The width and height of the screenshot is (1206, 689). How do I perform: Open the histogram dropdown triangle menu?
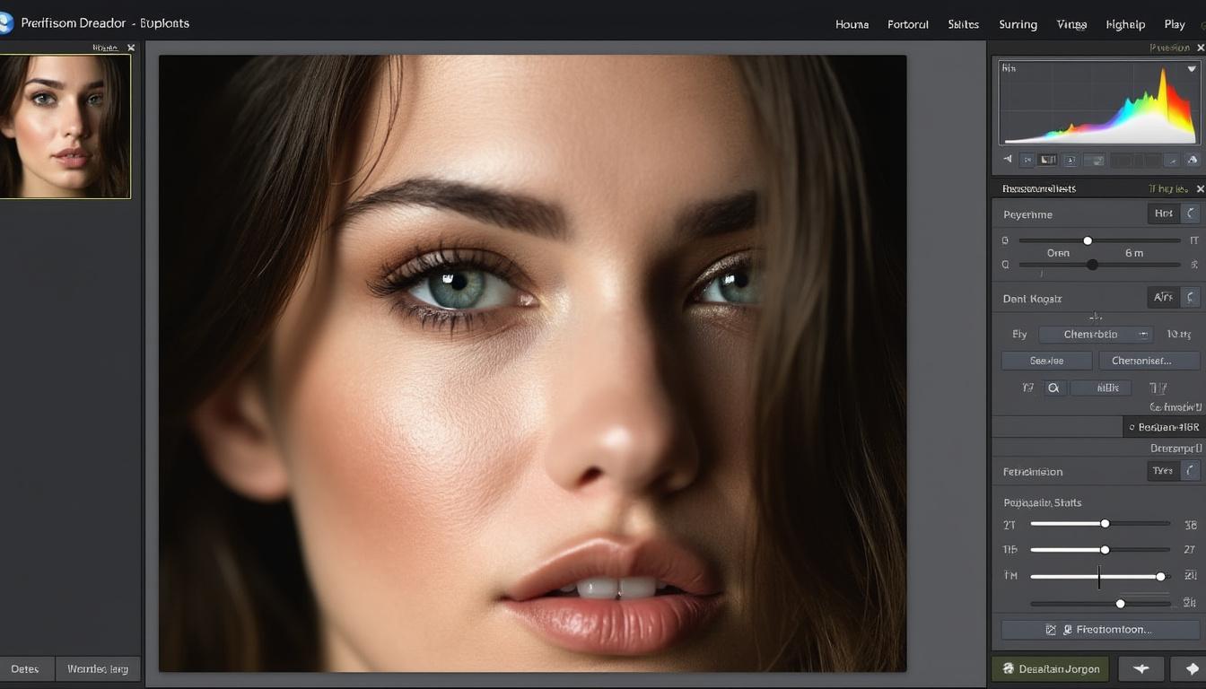pyautogui.click(x=1192, y=68)
